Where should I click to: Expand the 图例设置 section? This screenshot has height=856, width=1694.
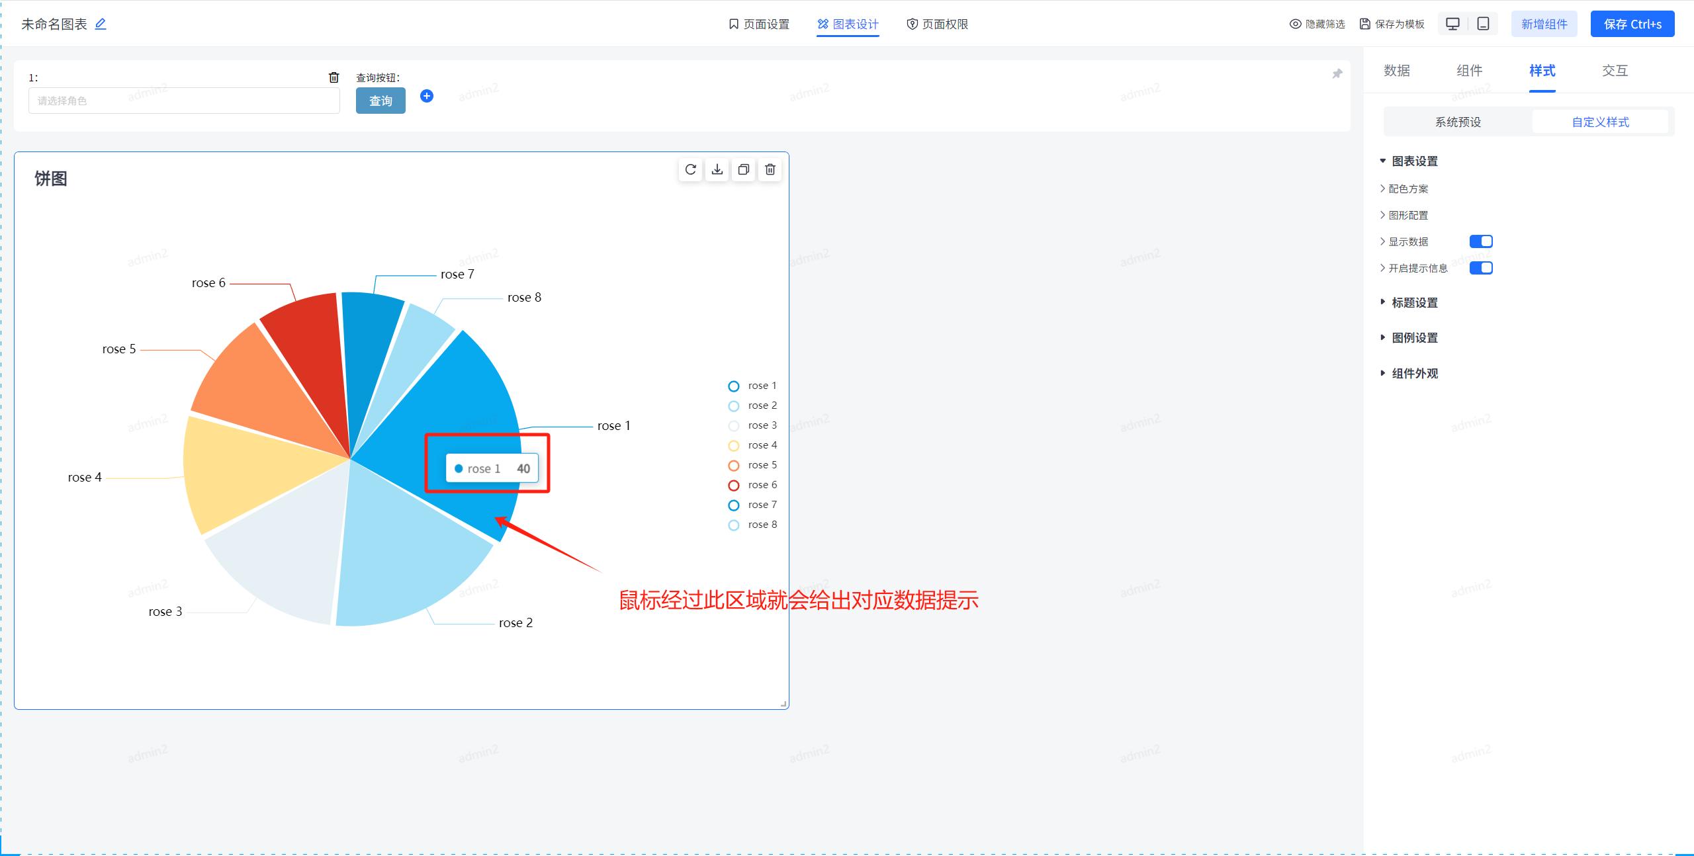[1408, 338]
